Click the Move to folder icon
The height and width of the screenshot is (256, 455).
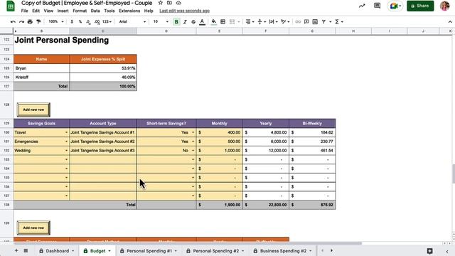tap(169, 3)
